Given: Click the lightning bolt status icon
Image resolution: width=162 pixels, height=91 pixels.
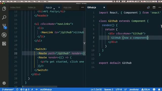Looking at the screenshot, I should pyautogui.click(x=32, y=89).
